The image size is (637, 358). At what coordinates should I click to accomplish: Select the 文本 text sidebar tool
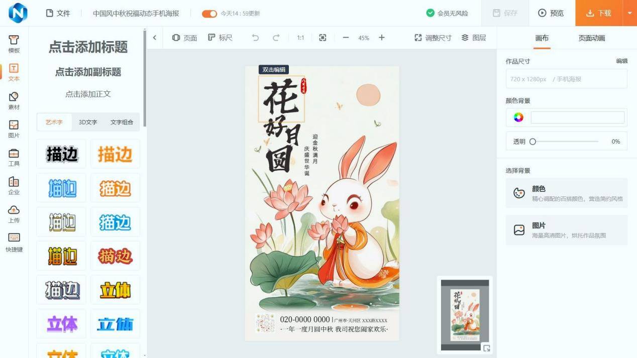click(x=14, y=72)
